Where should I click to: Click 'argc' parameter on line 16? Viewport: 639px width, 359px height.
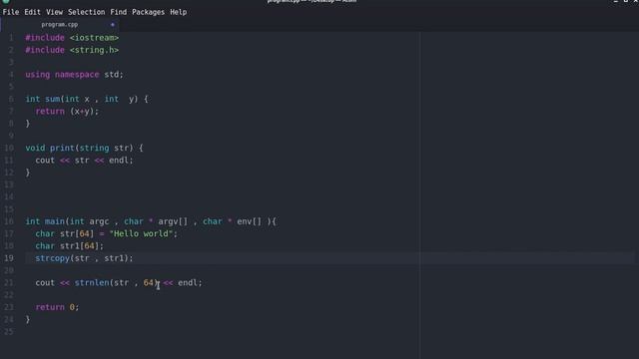coord(99,221)
